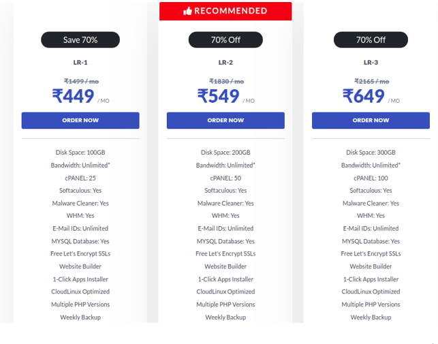Click the Save 70% badge
The height and width of the screenshot is (344, 438).
[80, 40]
